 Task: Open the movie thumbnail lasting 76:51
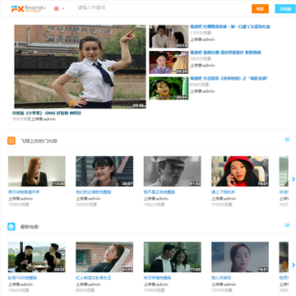click(x=240, y=257)
